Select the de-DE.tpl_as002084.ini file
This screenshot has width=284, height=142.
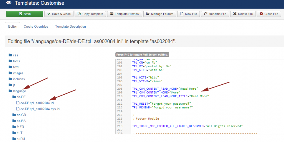[35, 103]
